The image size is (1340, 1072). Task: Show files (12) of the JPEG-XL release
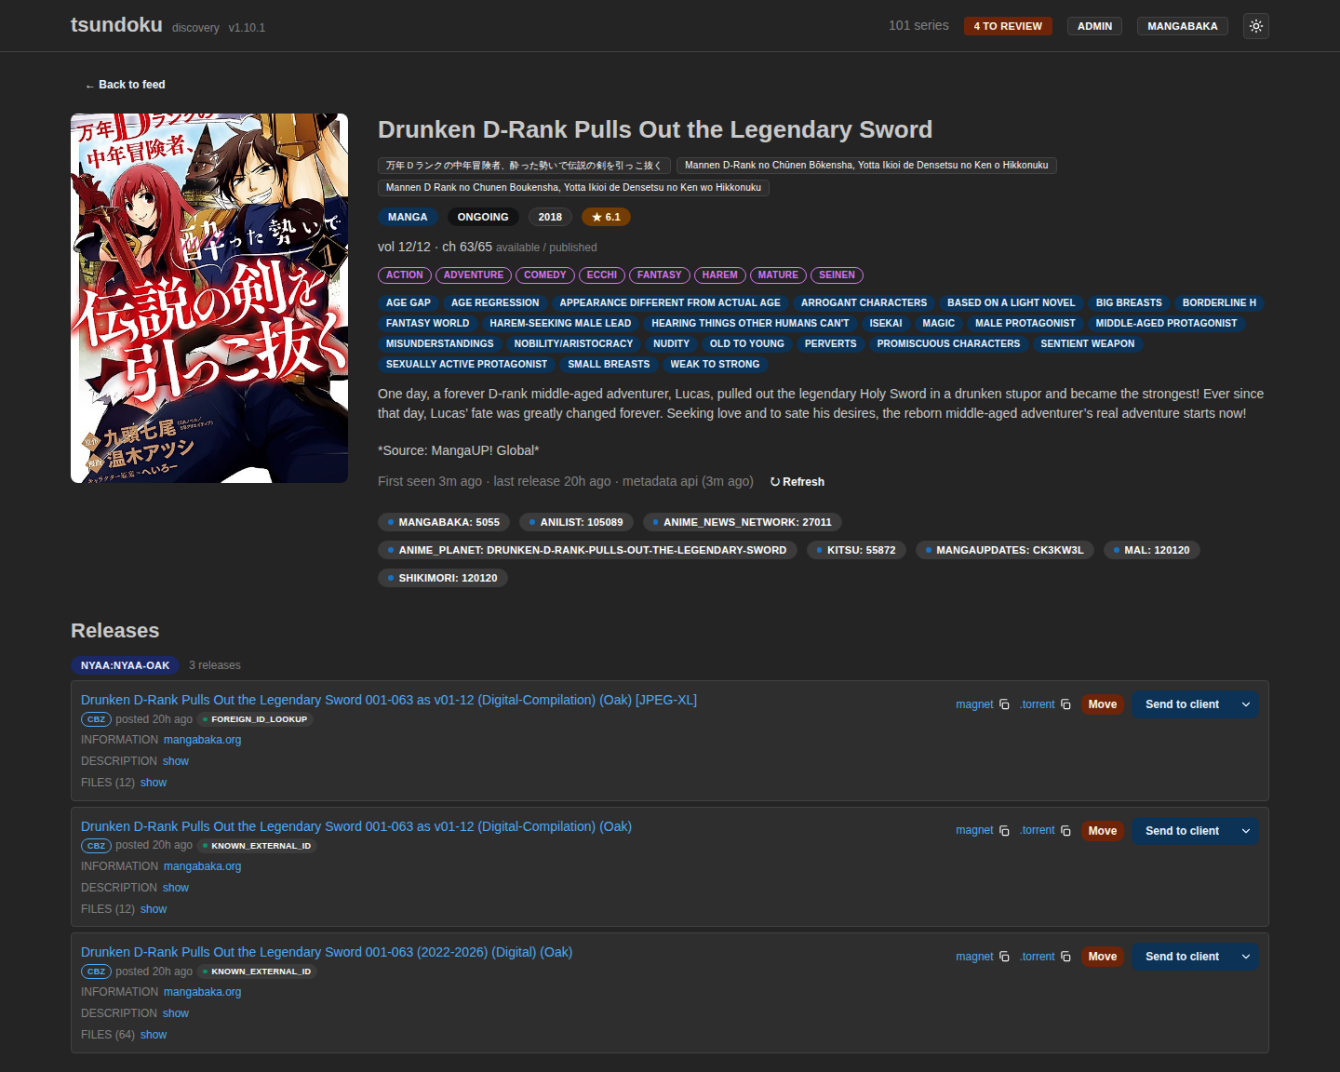154,783
